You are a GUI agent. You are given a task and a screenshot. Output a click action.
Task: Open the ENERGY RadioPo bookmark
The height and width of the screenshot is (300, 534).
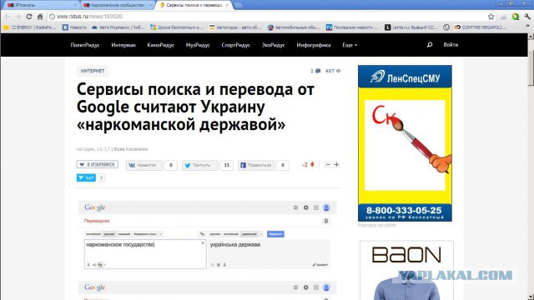tap(30, 27)
